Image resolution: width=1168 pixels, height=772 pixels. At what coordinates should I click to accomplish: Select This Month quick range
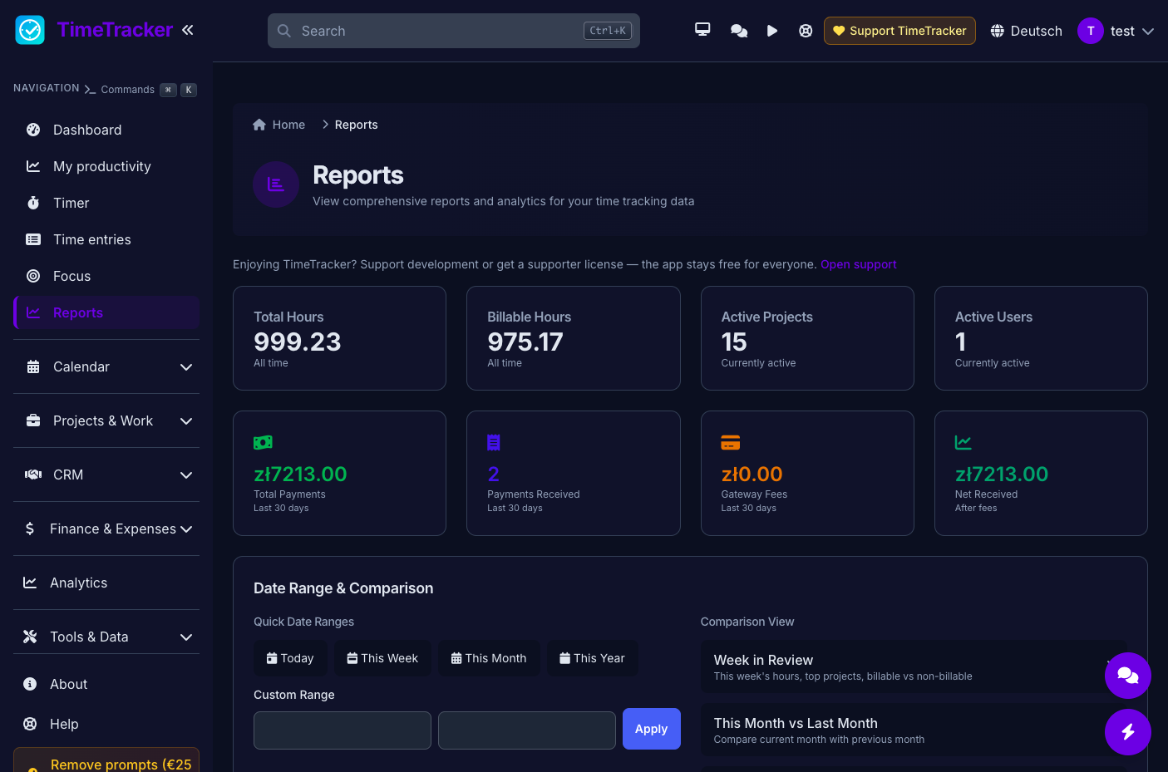[x=489, y=658]
